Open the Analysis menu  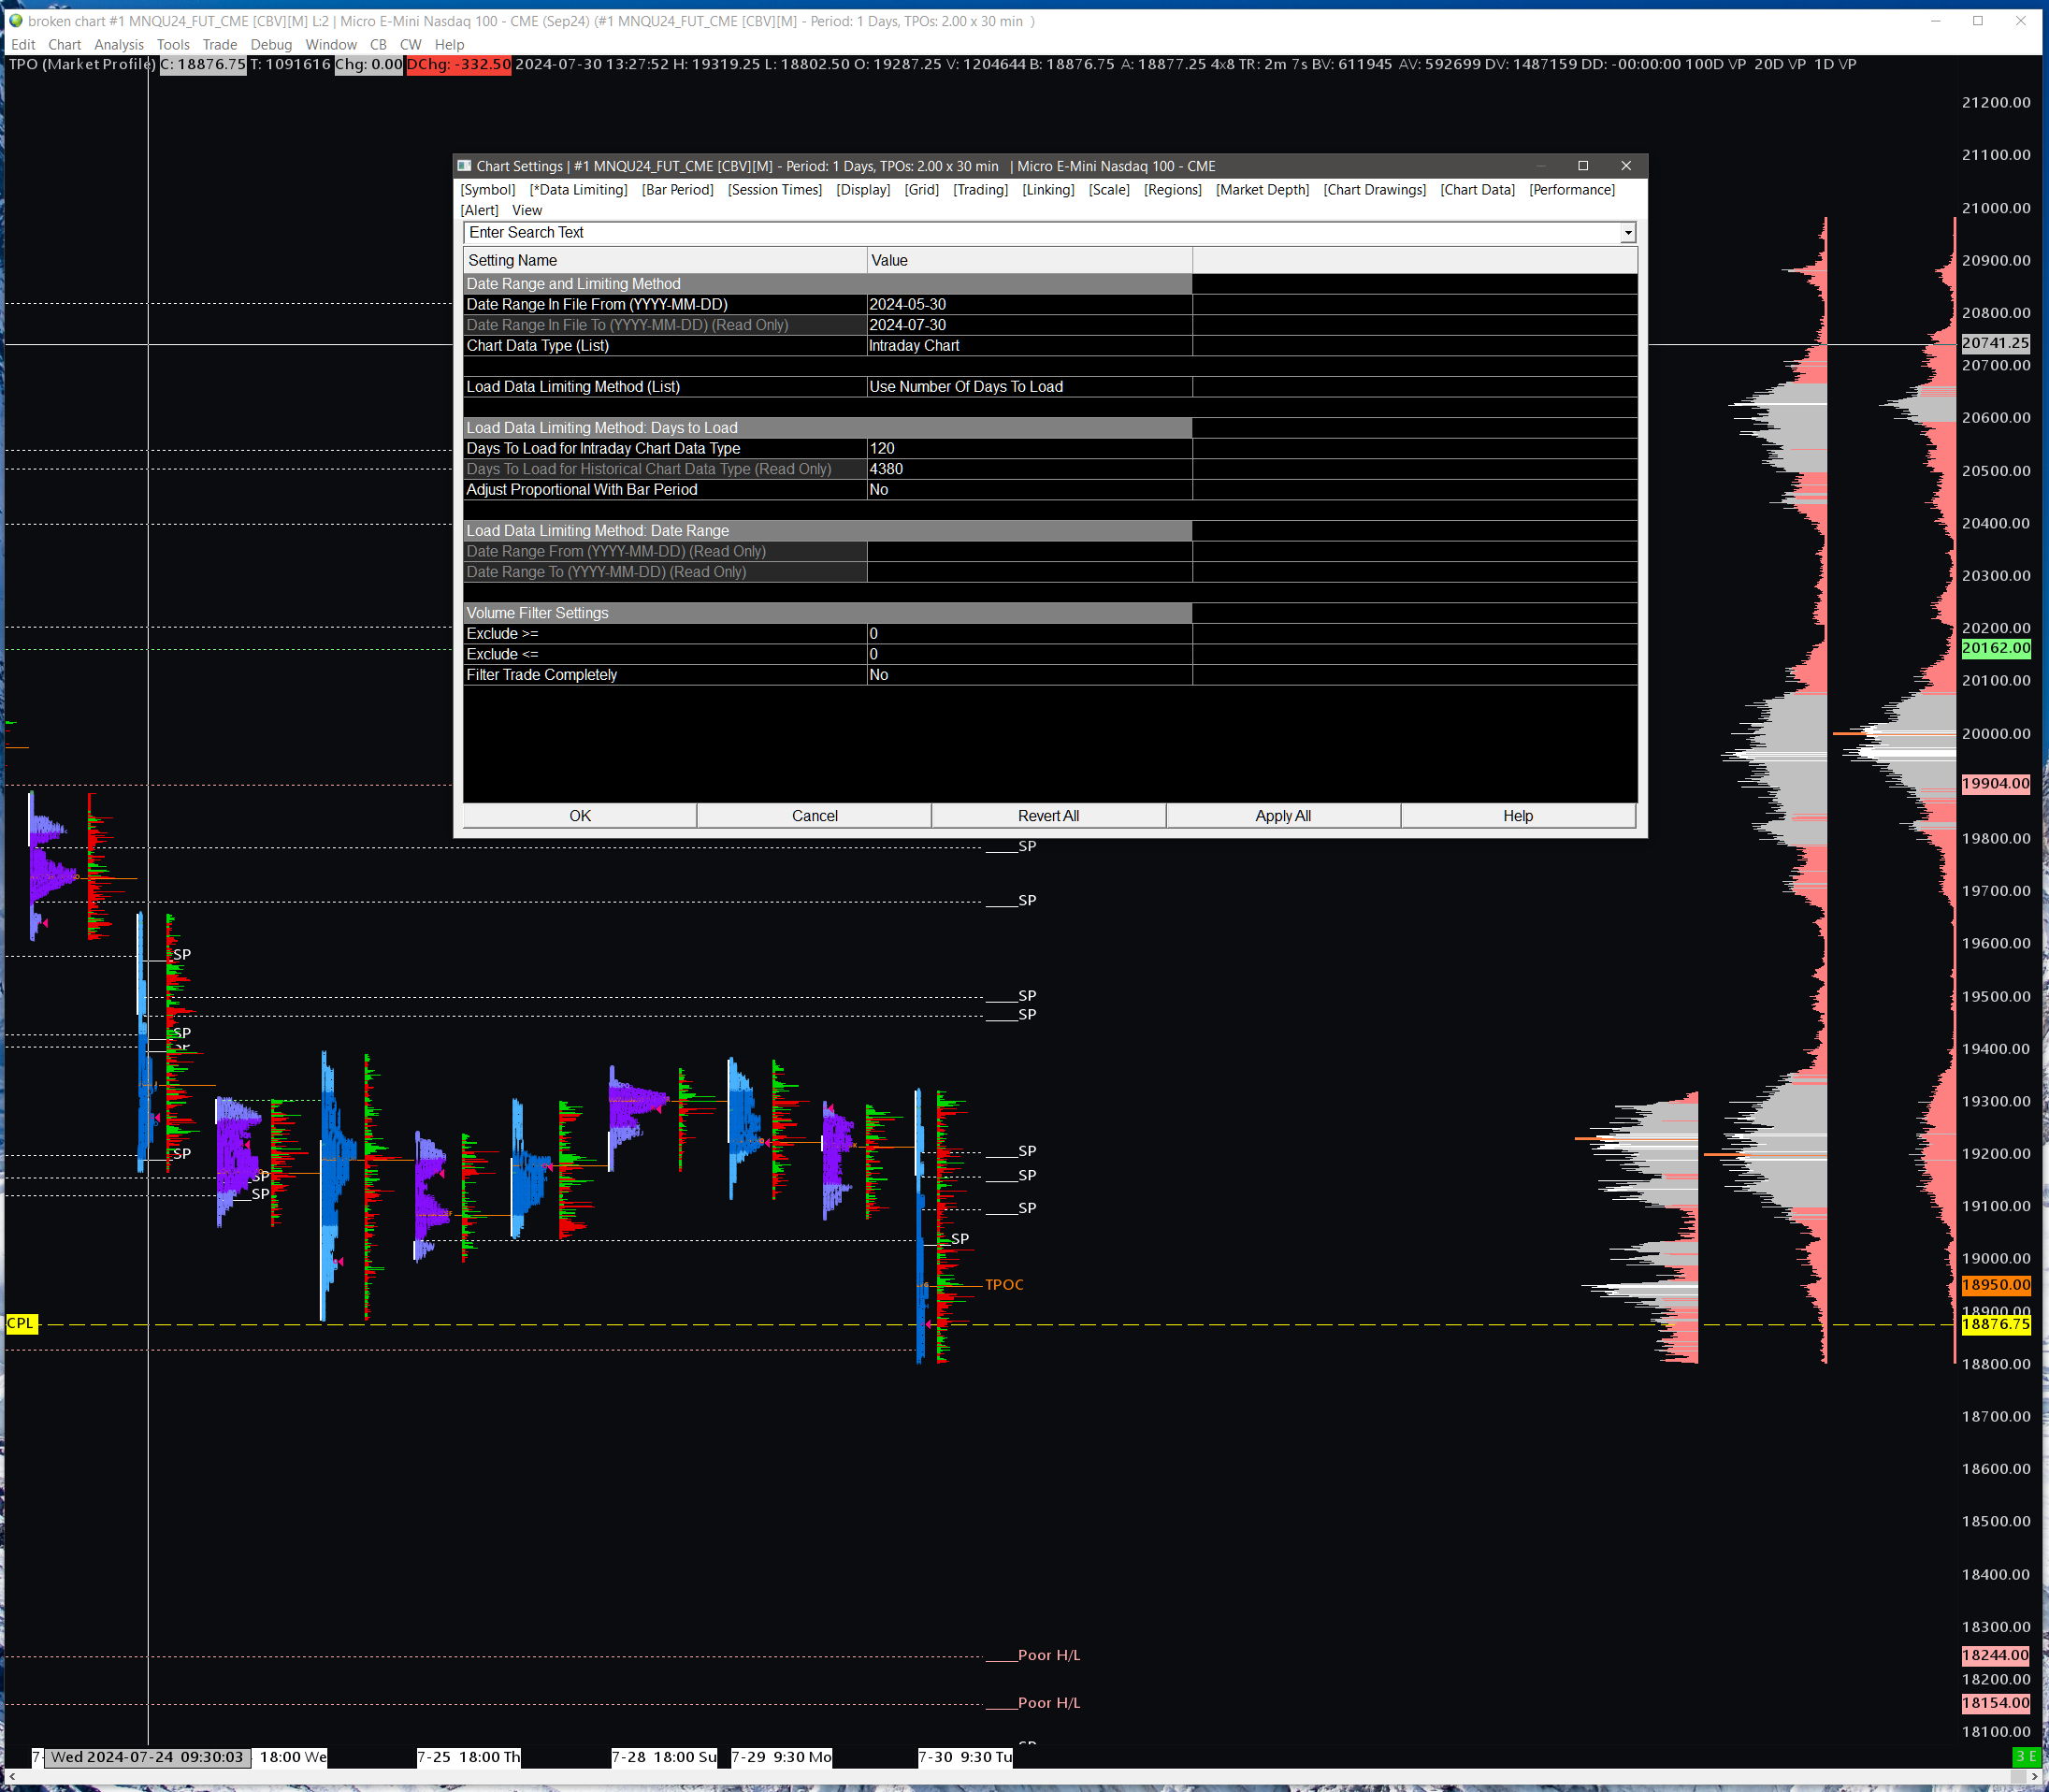pos(119,45)
